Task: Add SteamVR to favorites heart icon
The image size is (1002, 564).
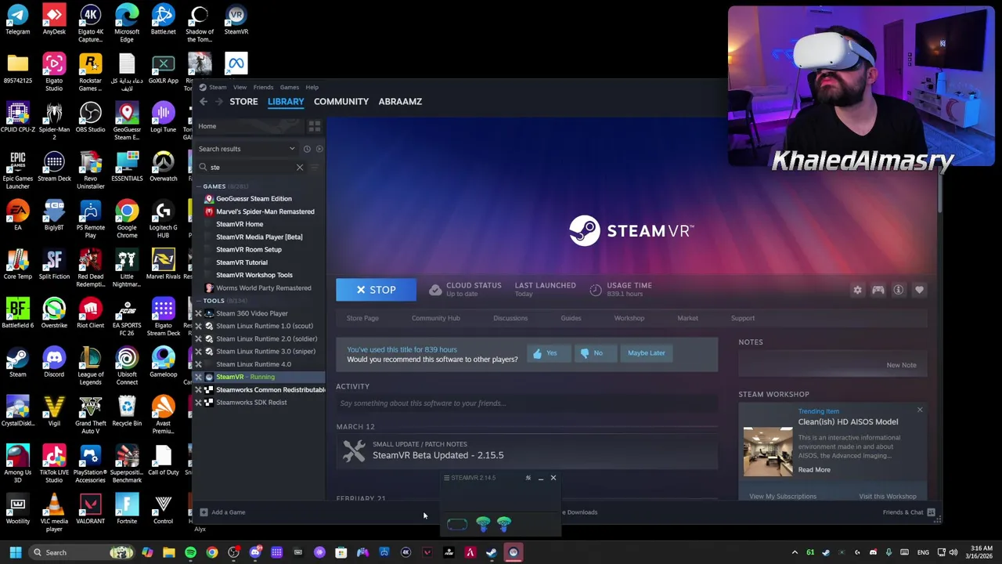Action: coord(919,290)
